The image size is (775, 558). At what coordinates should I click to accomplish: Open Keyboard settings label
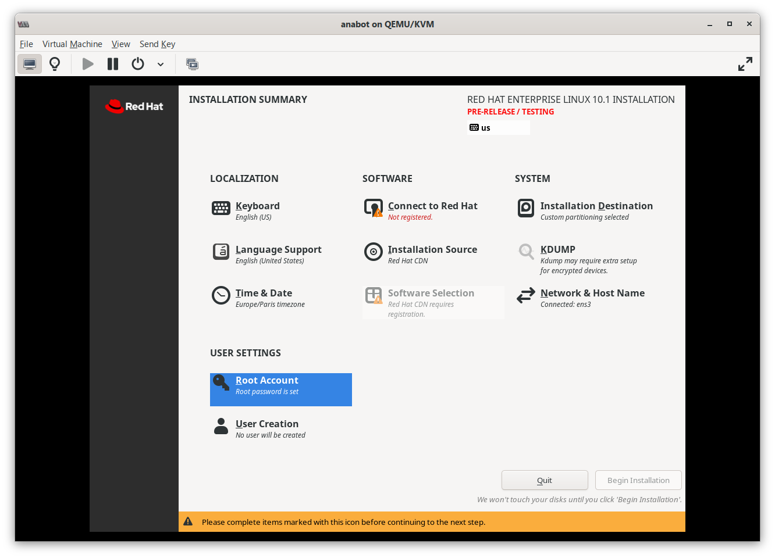point(258,206)
